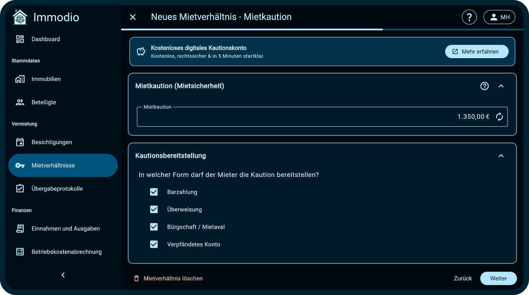
Task: Click the Mietkaution amount input field
Action: 322,117
